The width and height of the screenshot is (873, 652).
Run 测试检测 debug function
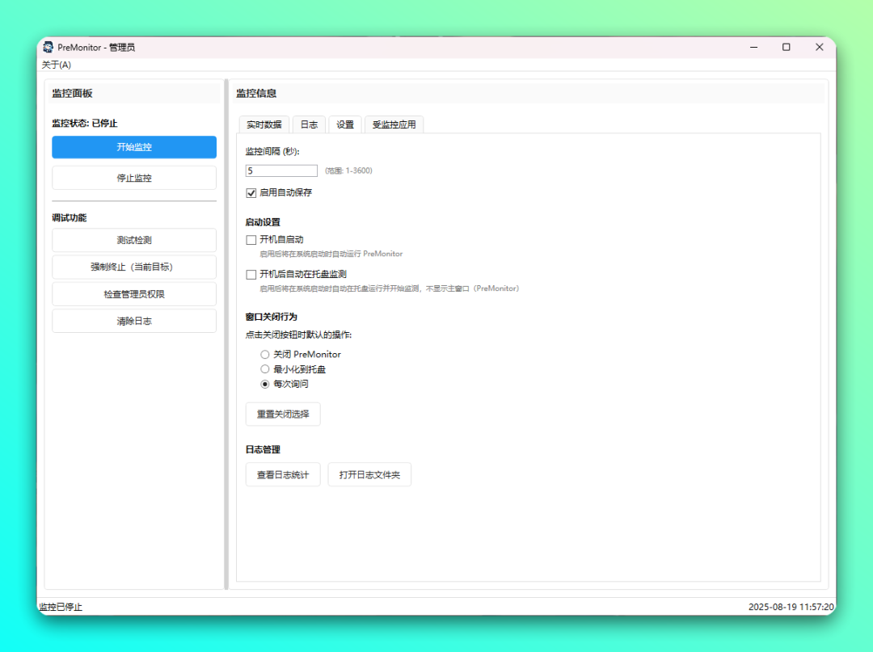click(134, 240)
